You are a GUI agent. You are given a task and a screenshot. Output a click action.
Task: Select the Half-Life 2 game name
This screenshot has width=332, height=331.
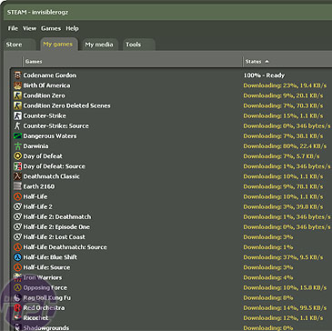click(38, 206)
